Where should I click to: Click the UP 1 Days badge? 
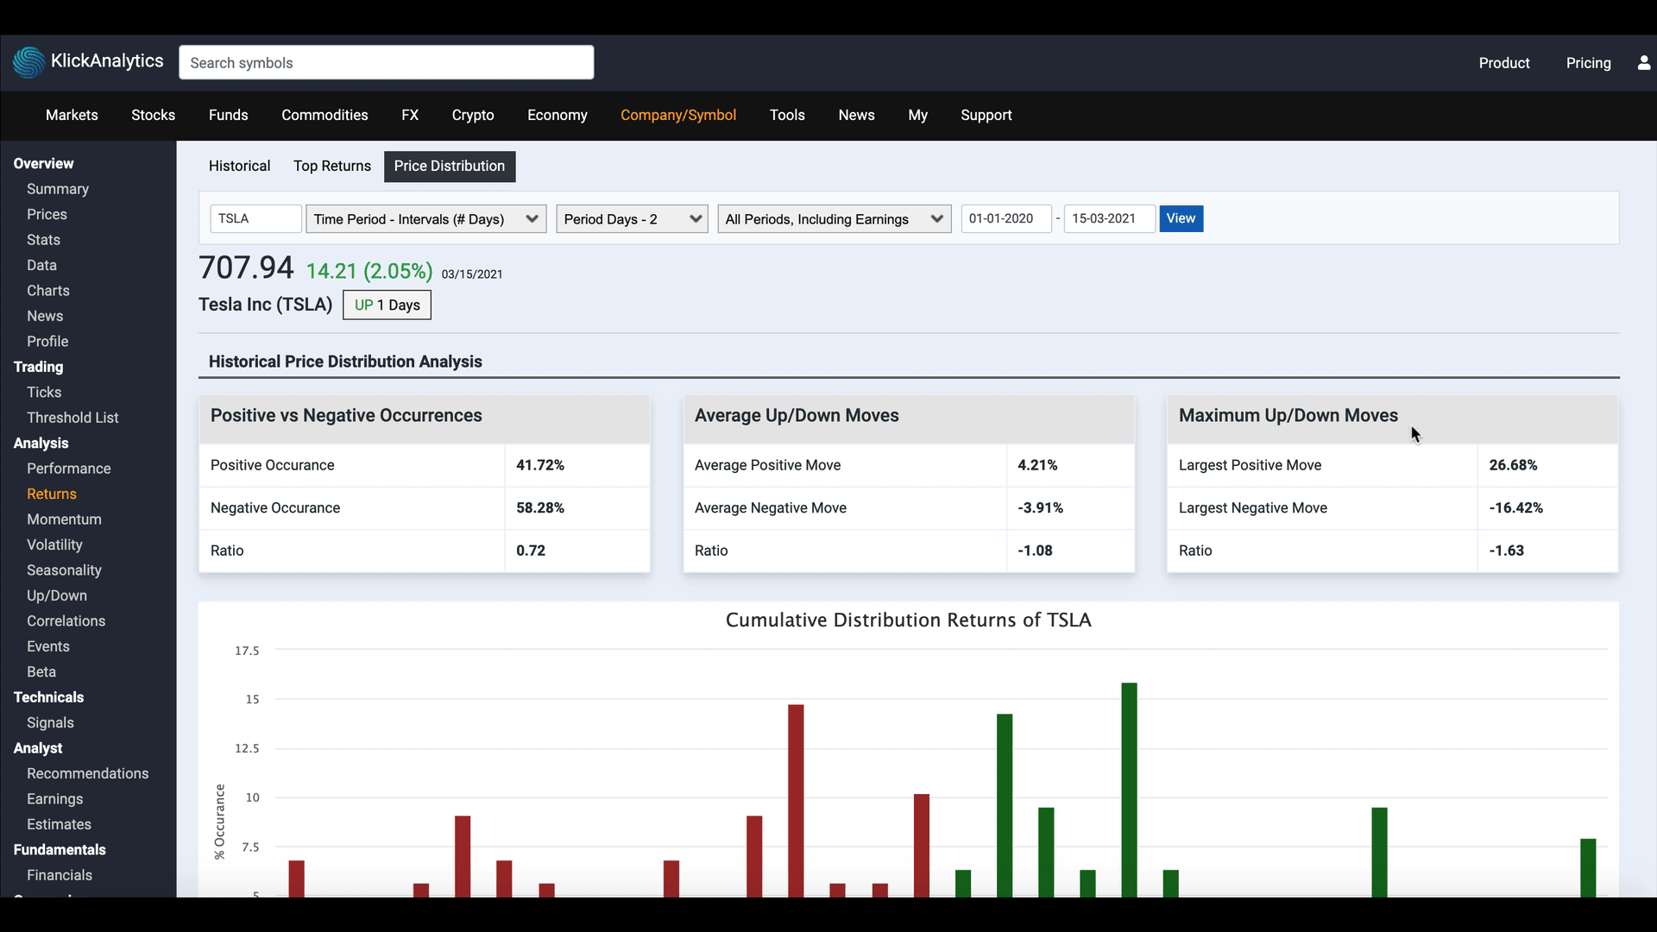[387, 305]
